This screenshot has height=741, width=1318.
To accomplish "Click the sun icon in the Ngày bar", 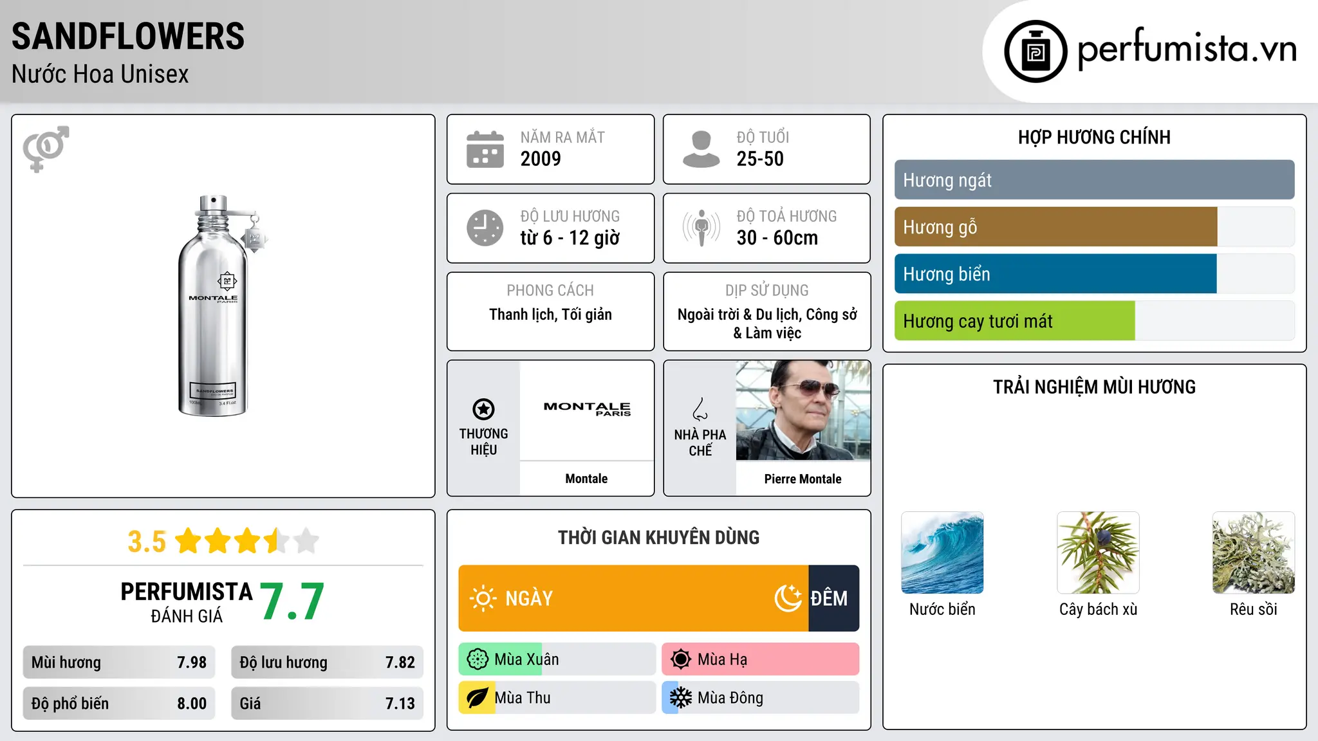I will (x=483, y=598).
